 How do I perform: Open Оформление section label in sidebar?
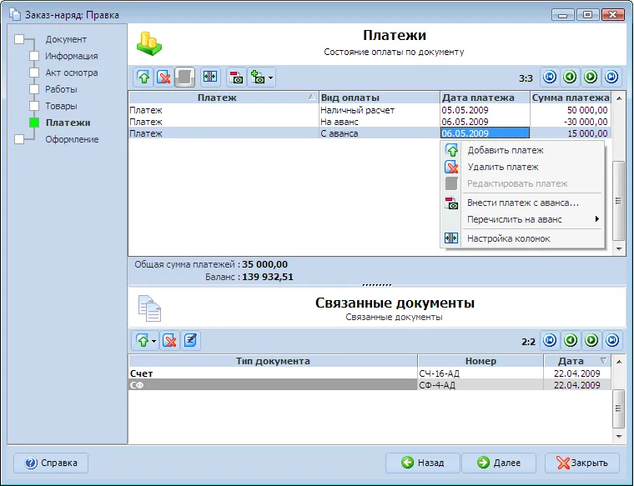(72, 139)
